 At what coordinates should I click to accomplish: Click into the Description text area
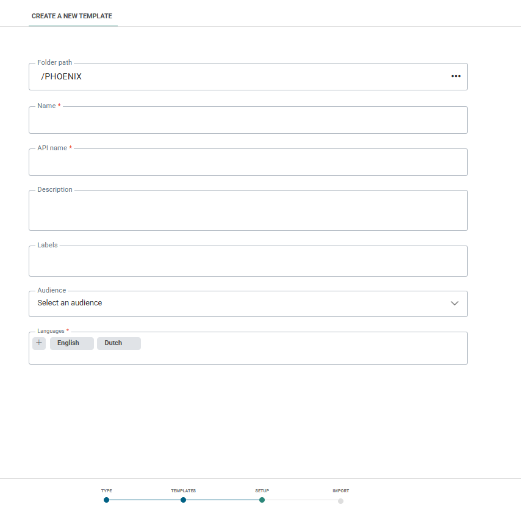click(x=248, y=211)
